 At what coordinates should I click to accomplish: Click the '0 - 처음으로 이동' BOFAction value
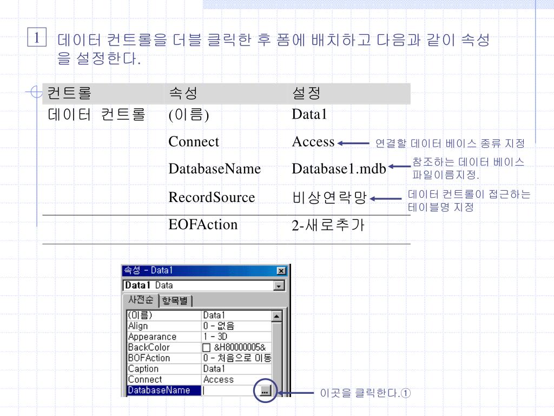(237, 358)
